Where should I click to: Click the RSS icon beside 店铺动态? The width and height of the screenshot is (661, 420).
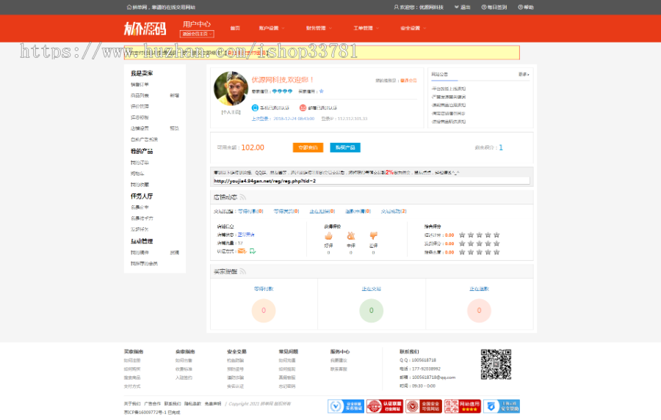[243, 197]
